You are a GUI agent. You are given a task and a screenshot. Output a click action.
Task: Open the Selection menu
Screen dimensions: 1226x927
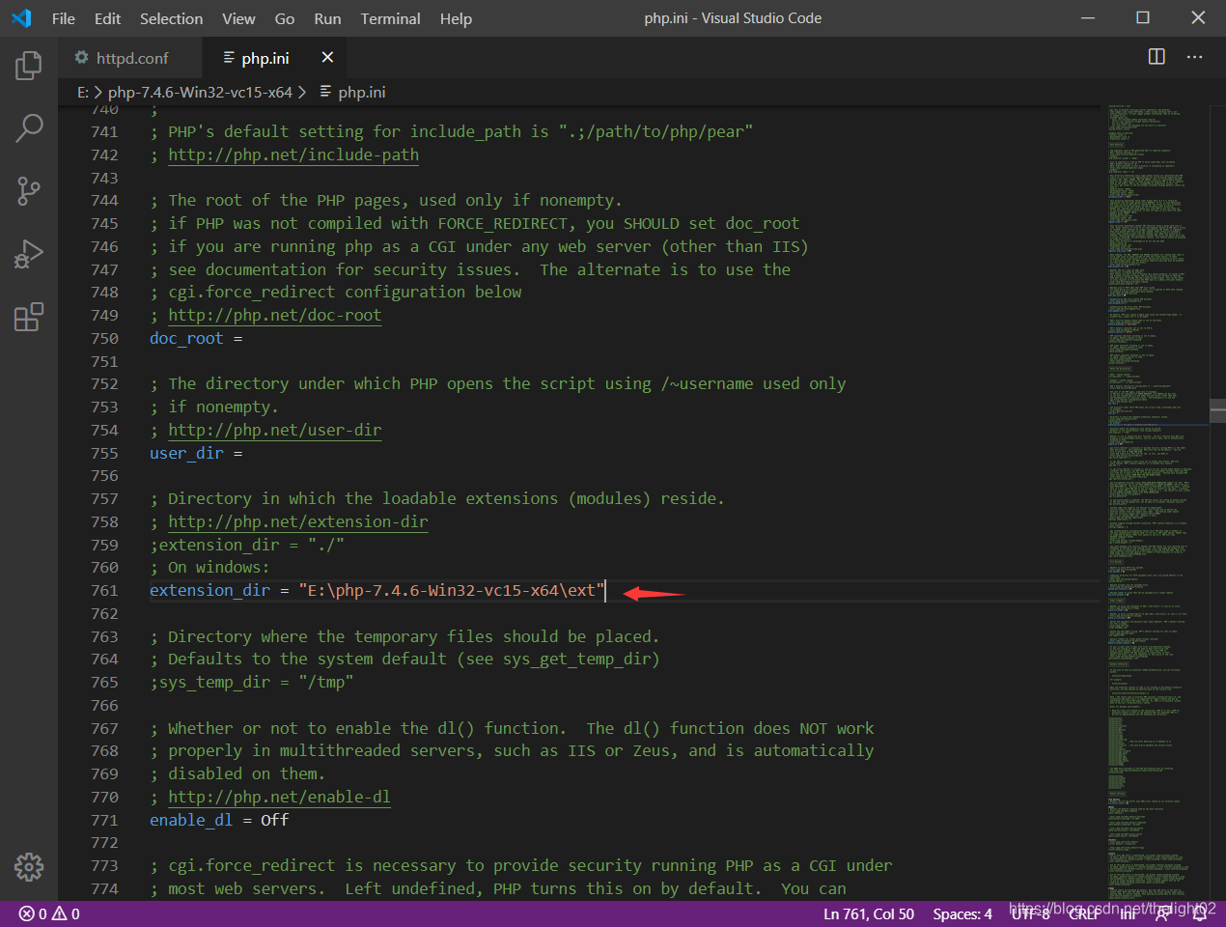point(171,18)
